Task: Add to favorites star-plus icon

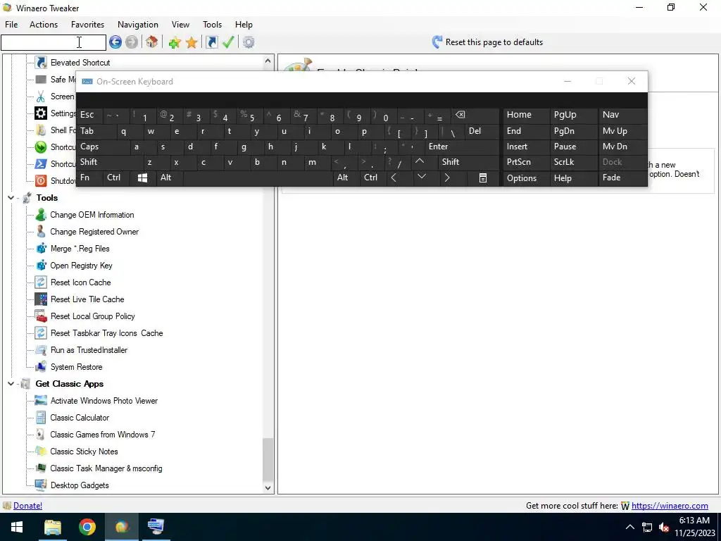Action: point(175,42)
